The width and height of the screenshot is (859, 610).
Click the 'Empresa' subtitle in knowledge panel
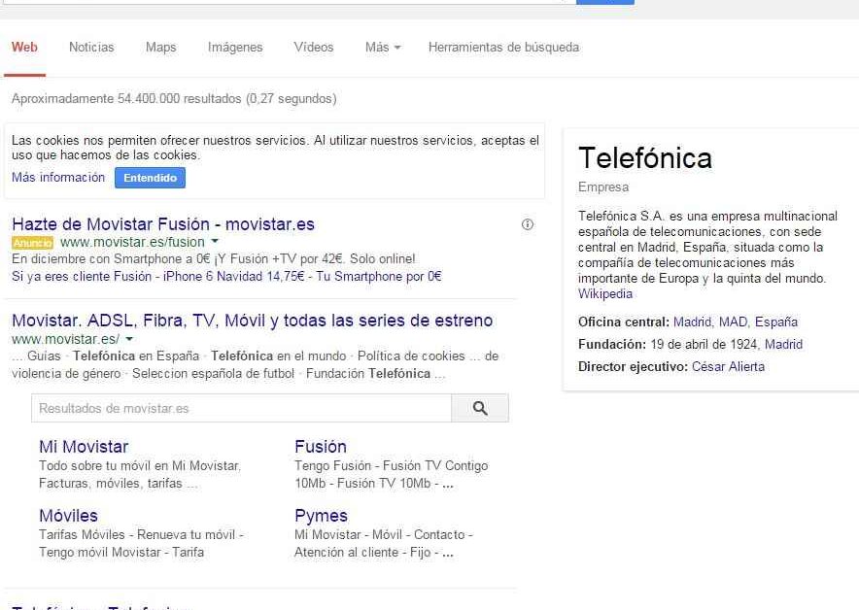(x=603, y=187)
